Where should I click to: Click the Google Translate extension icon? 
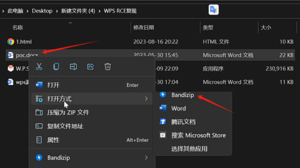[214, 10]
